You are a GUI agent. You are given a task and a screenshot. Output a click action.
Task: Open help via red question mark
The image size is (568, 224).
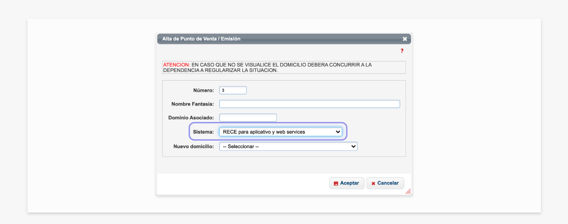click(402, 51)
